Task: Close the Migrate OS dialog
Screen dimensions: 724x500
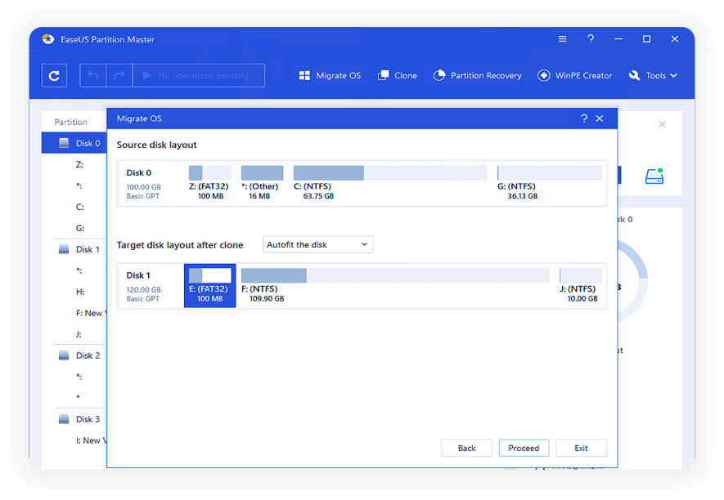Action: pos(600,118)
